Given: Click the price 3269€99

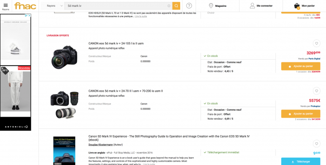Looking at the screenshot, I should (x=313, y=53).
